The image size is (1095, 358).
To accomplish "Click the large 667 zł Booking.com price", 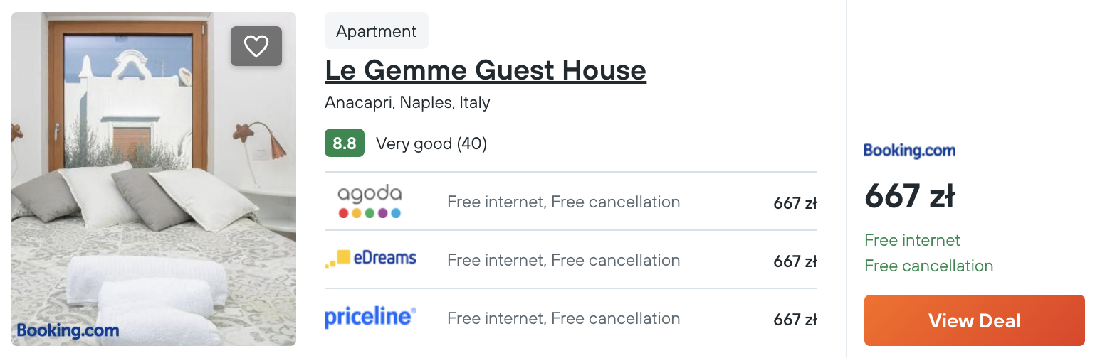I will (909, 197).
